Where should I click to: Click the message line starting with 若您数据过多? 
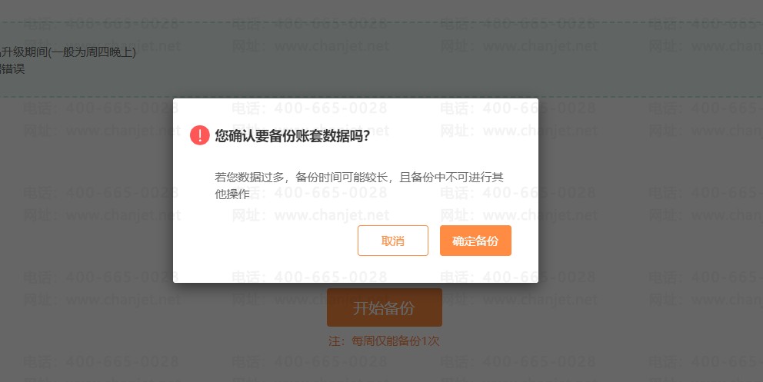click(x=359, y=177)
